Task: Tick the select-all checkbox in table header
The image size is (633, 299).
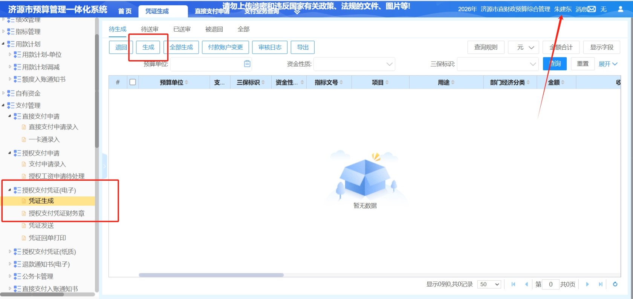Action: pos(133,82)
